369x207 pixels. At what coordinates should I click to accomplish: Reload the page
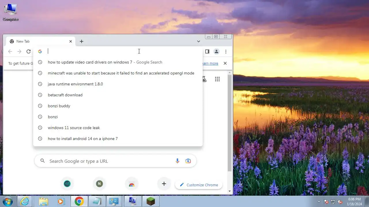29,51
